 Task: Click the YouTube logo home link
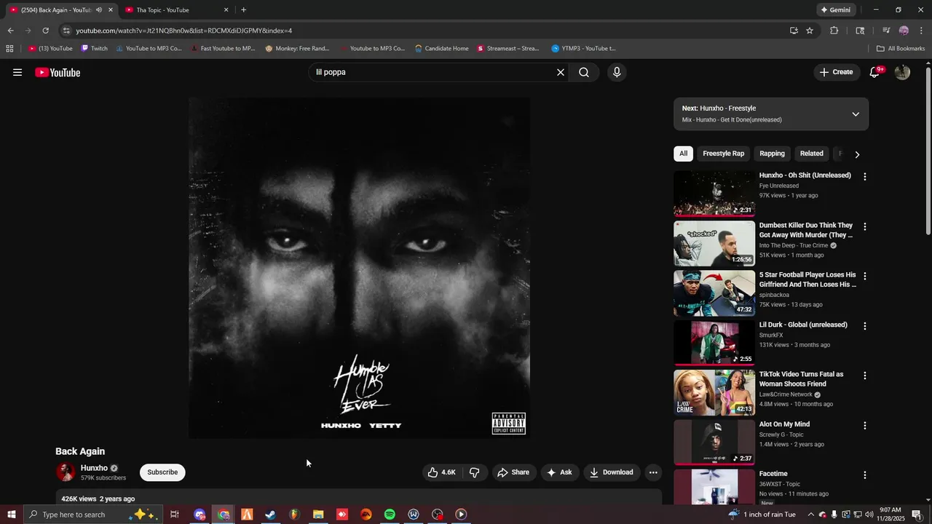tap(58, 72)
